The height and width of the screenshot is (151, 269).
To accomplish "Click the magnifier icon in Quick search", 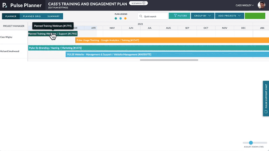I will [141, 16].
